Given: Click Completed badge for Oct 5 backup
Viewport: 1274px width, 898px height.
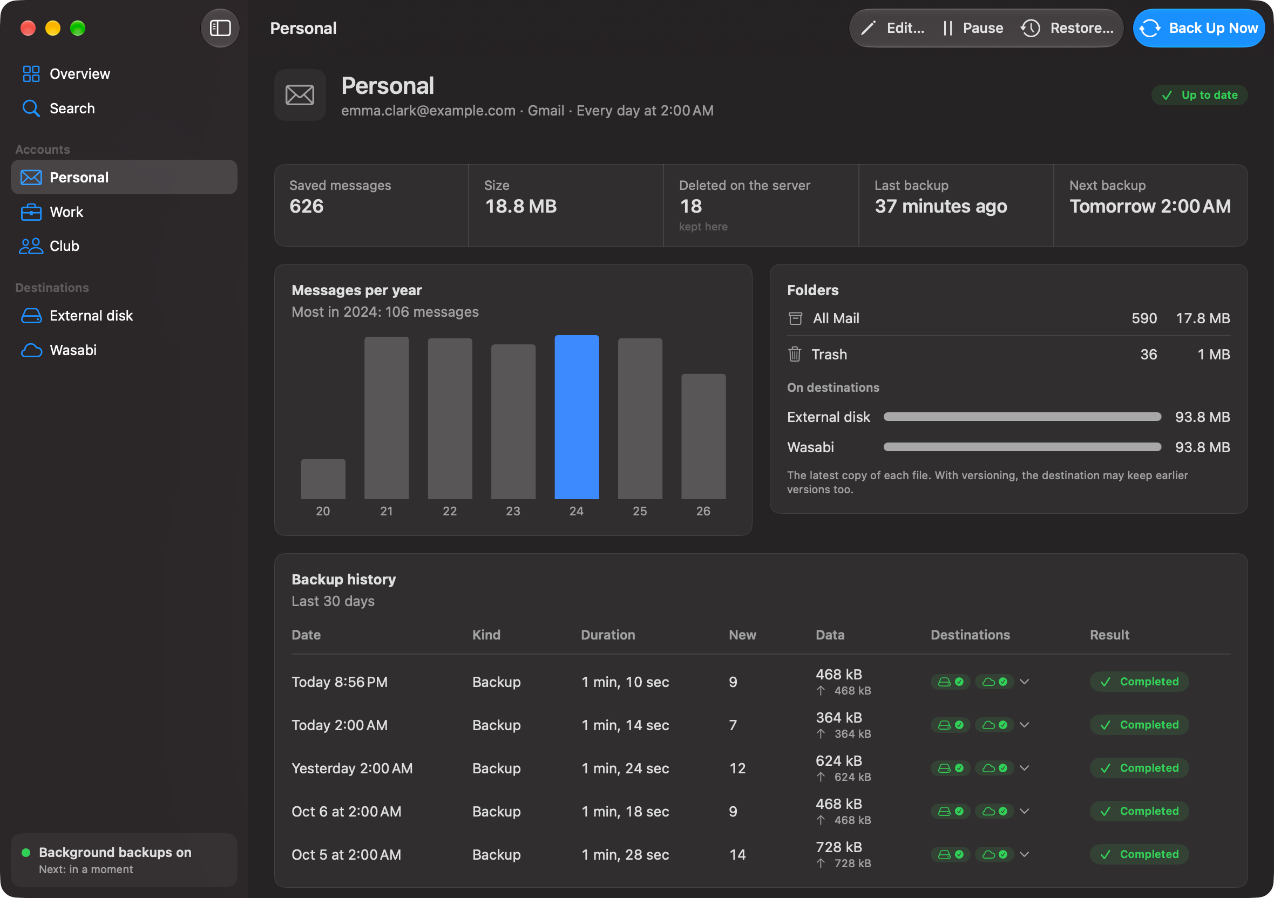Looking at the screenshot, I should [x=1139, y=854].
